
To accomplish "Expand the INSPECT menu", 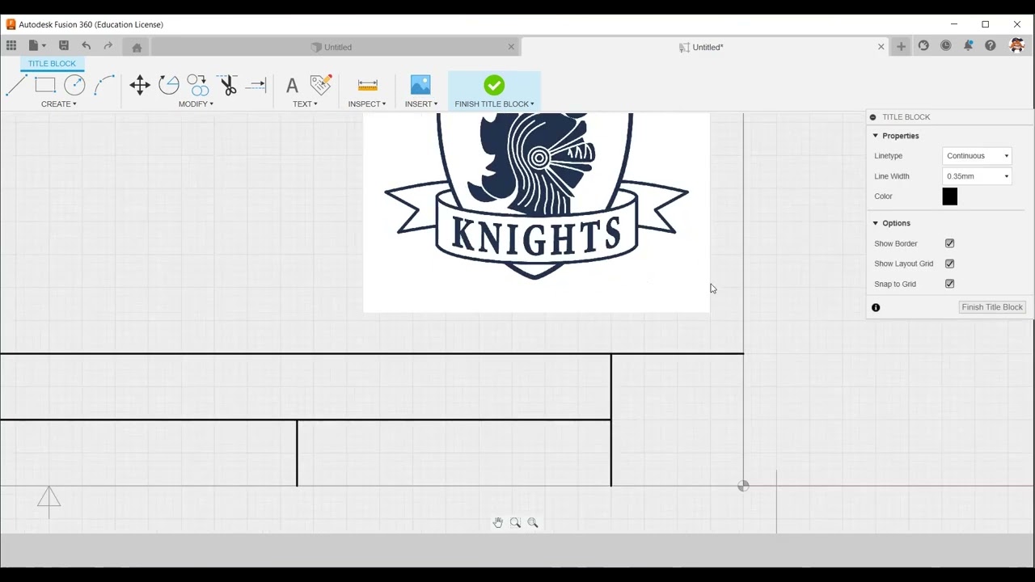I will point(367,104).
